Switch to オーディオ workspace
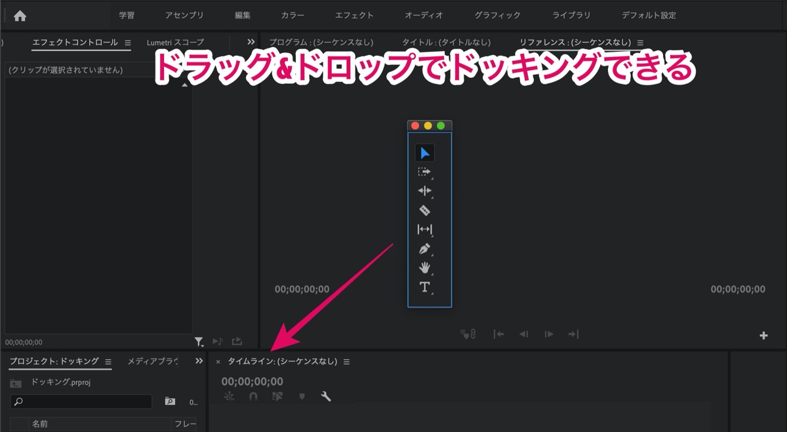 click(x=424, y=15)
